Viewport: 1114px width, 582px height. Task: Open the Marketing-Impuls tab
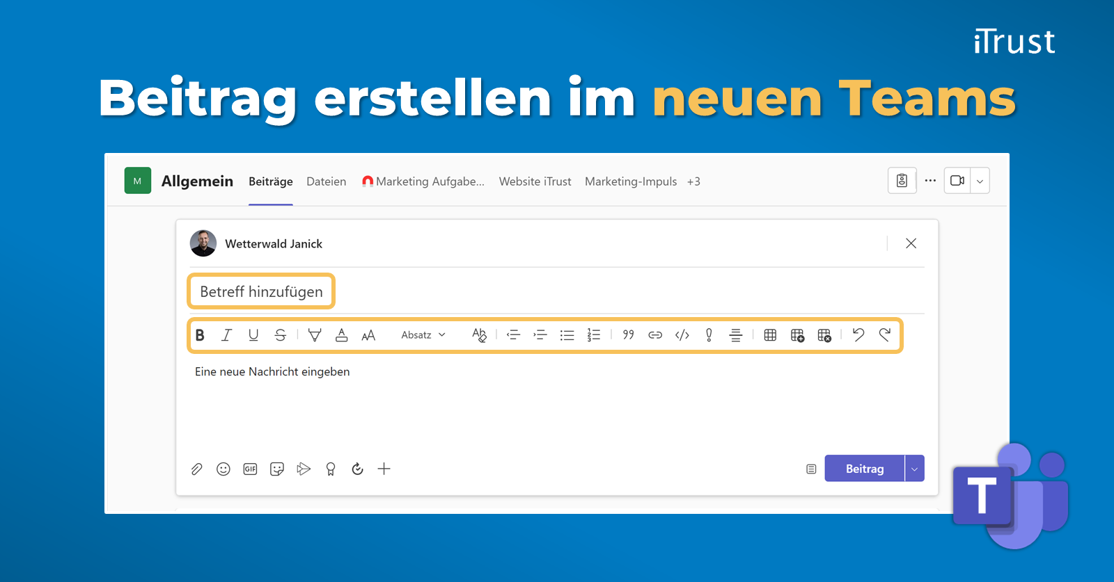(x=631, y=181)
